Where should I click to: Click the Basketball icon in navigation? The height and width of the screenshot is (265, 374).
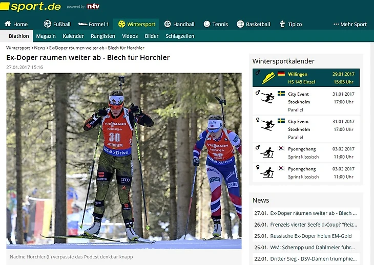(240, 24)
